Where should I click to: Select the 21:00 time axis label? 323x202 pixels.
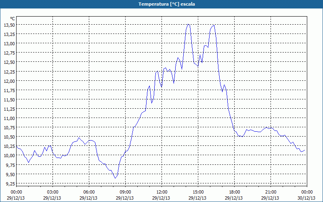(x=271, y=192)
